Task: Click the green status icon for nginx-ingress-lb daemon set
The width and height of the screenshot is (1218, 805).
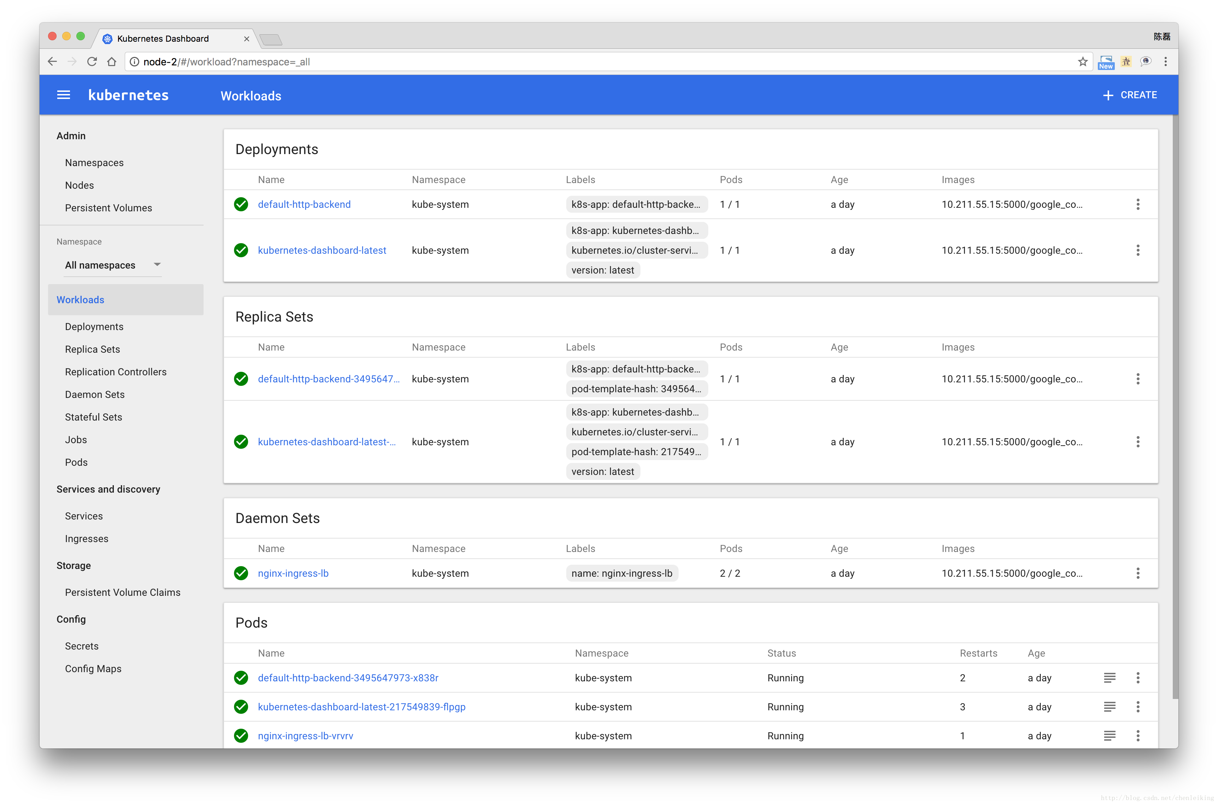Action: pos(240,573)
